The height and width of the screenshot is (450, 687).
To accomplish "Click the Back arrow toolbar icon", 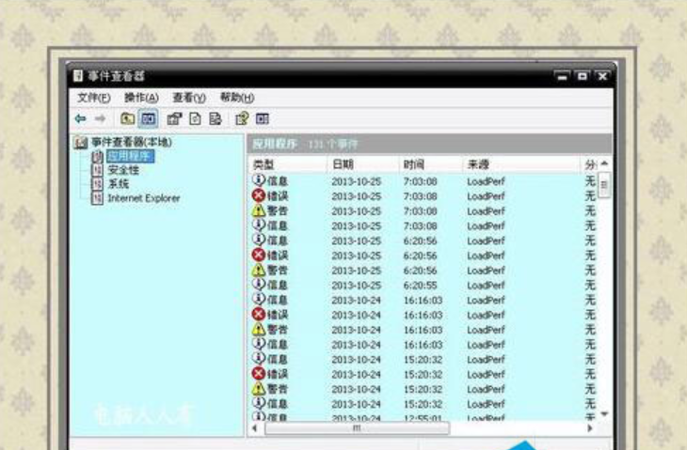I will click(80, 118).
